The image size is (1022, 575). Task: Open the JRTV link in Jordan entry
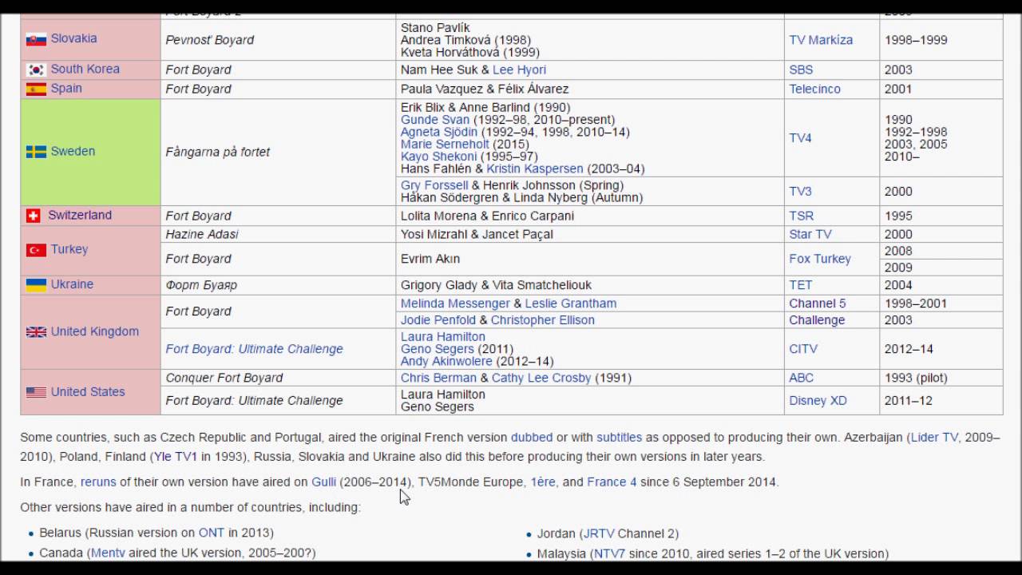(598, 533)
